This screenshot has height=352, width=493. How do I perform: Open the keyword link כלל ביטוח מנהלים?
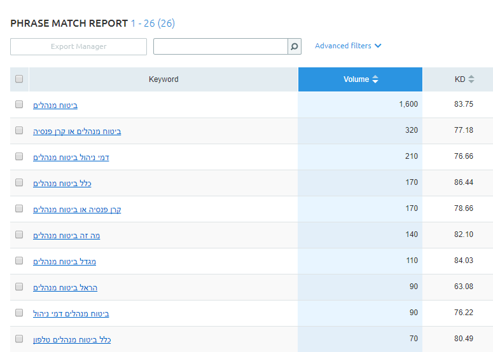click(62, 184)
